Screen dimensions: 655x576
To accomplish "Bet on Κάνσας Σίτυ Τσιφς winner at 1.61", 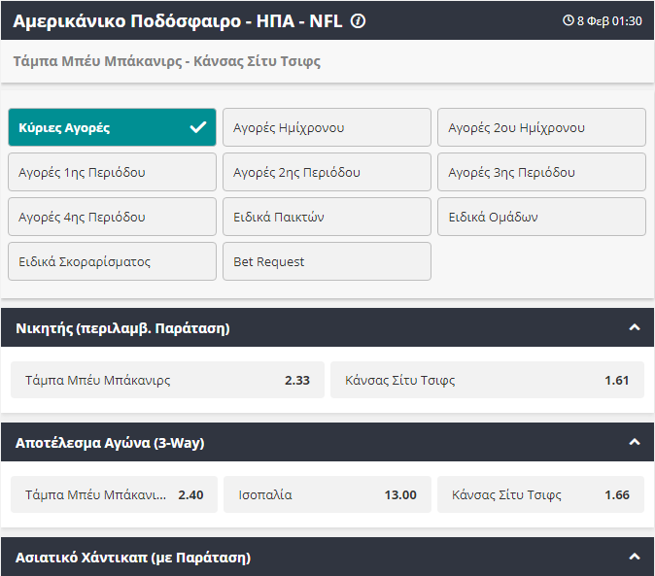I will click(487, 380).
